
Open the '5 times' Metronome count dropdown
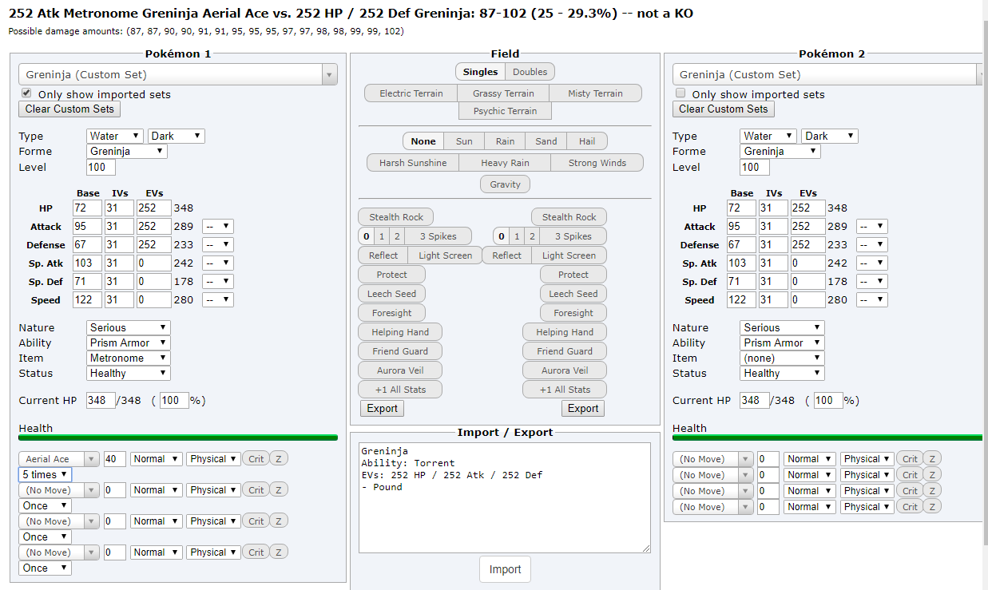click(46, 474)
